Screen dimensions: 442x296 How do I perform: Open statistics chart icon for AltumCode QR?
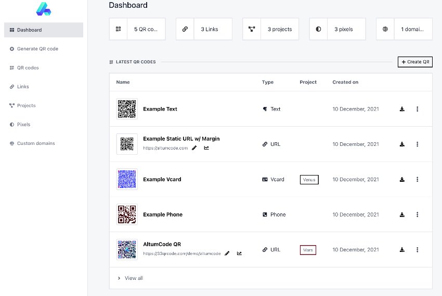[239, 253]
